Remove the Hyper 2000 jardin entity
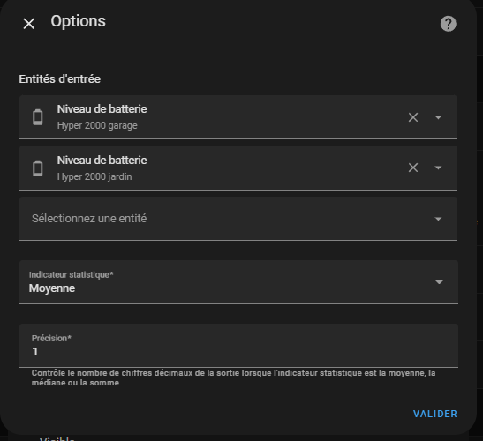Image resolution: width=483 pixels, height=441 pixels. [413, 168]
